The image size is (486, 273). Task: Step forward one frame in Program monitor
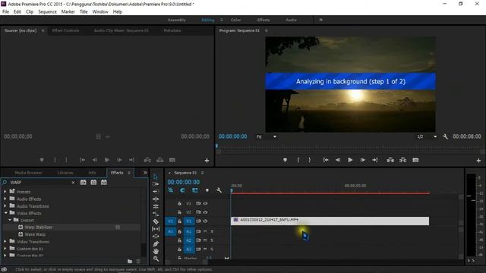click(362, 160)
